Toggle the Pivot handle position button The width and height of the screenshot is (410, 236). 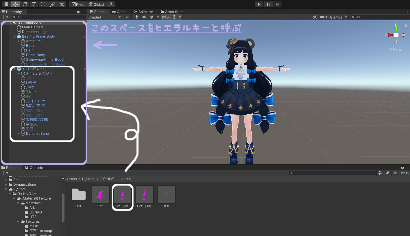pyautogui.click(x=78, y=4)
